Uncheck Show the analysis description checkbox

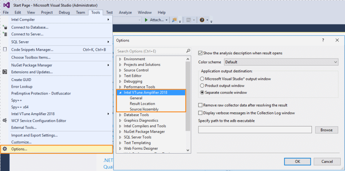tap(200, 53)
